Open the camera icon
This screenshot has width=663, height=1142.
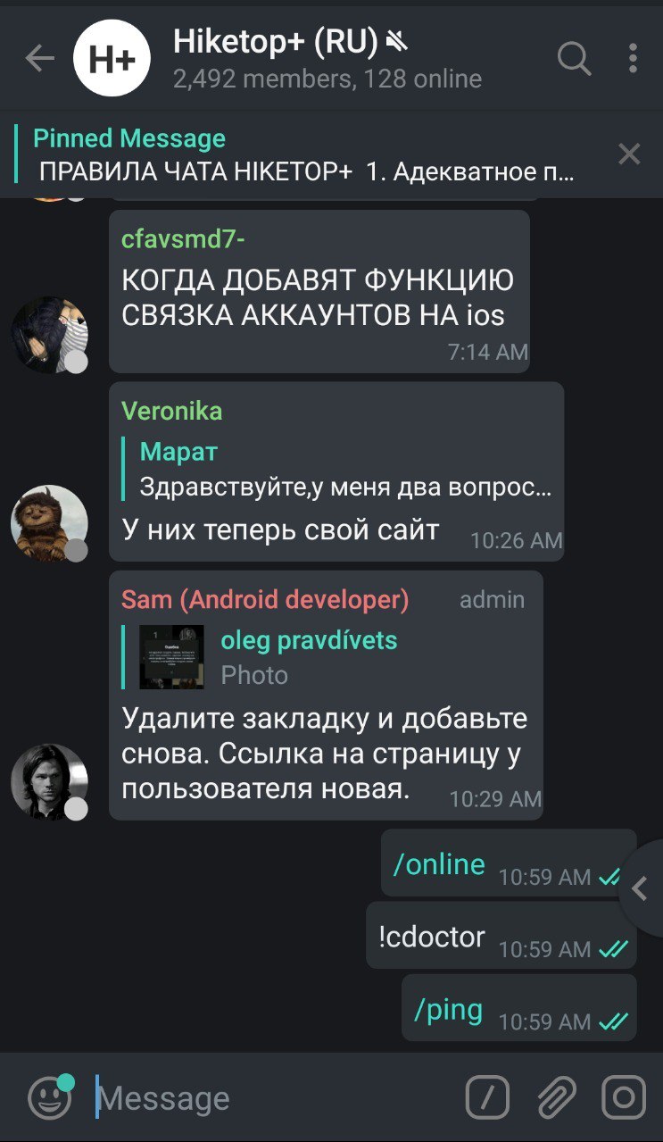624,1097
